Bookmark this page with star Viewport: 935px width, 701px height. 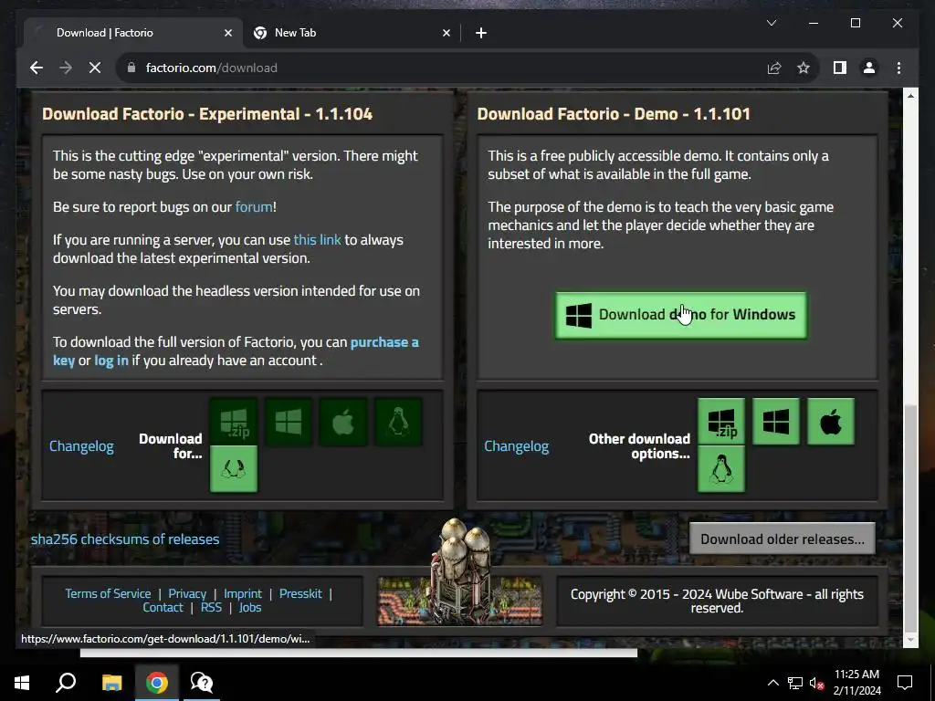[x=804, y=68]
